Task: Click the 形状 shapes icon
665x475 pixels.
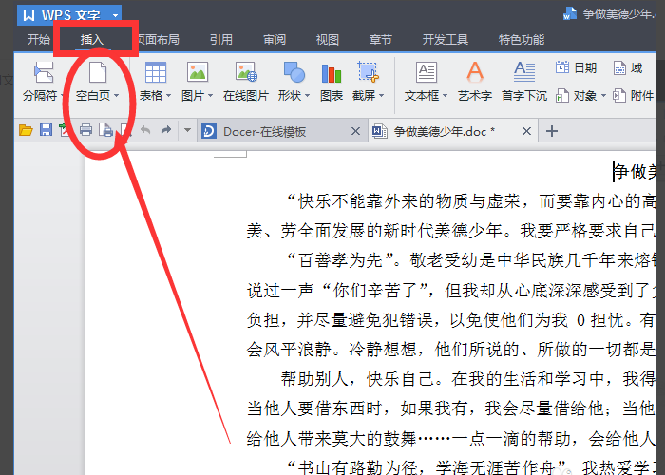Action: tap(294, 72)
